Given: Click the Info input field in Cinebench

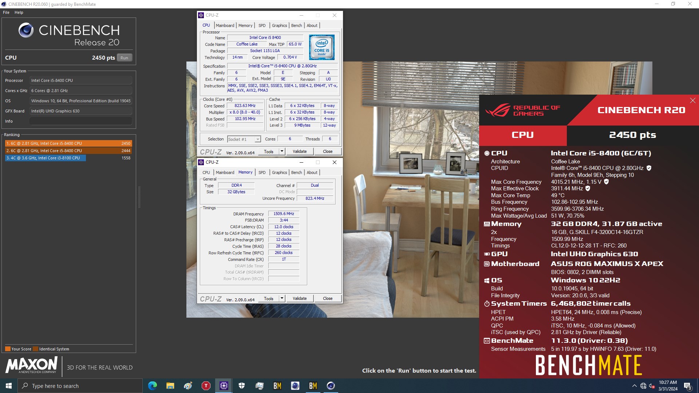Looking at the screenshot, I should (81, 121).
